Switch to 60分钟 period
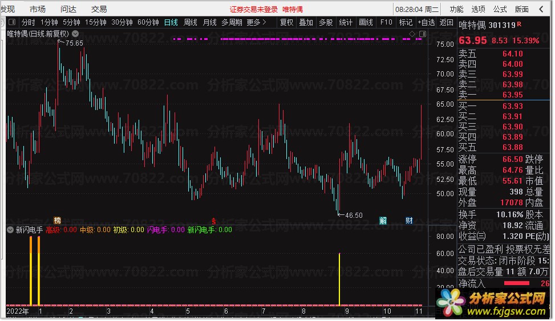 [x=148, y=23]
